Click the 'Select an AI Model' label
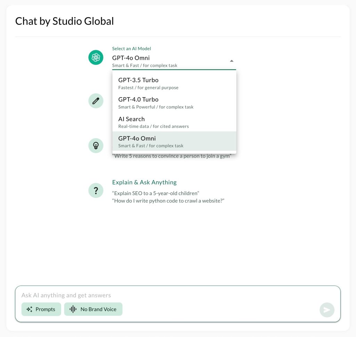Screen dimensions: 356x337 [x=131, y=49]
